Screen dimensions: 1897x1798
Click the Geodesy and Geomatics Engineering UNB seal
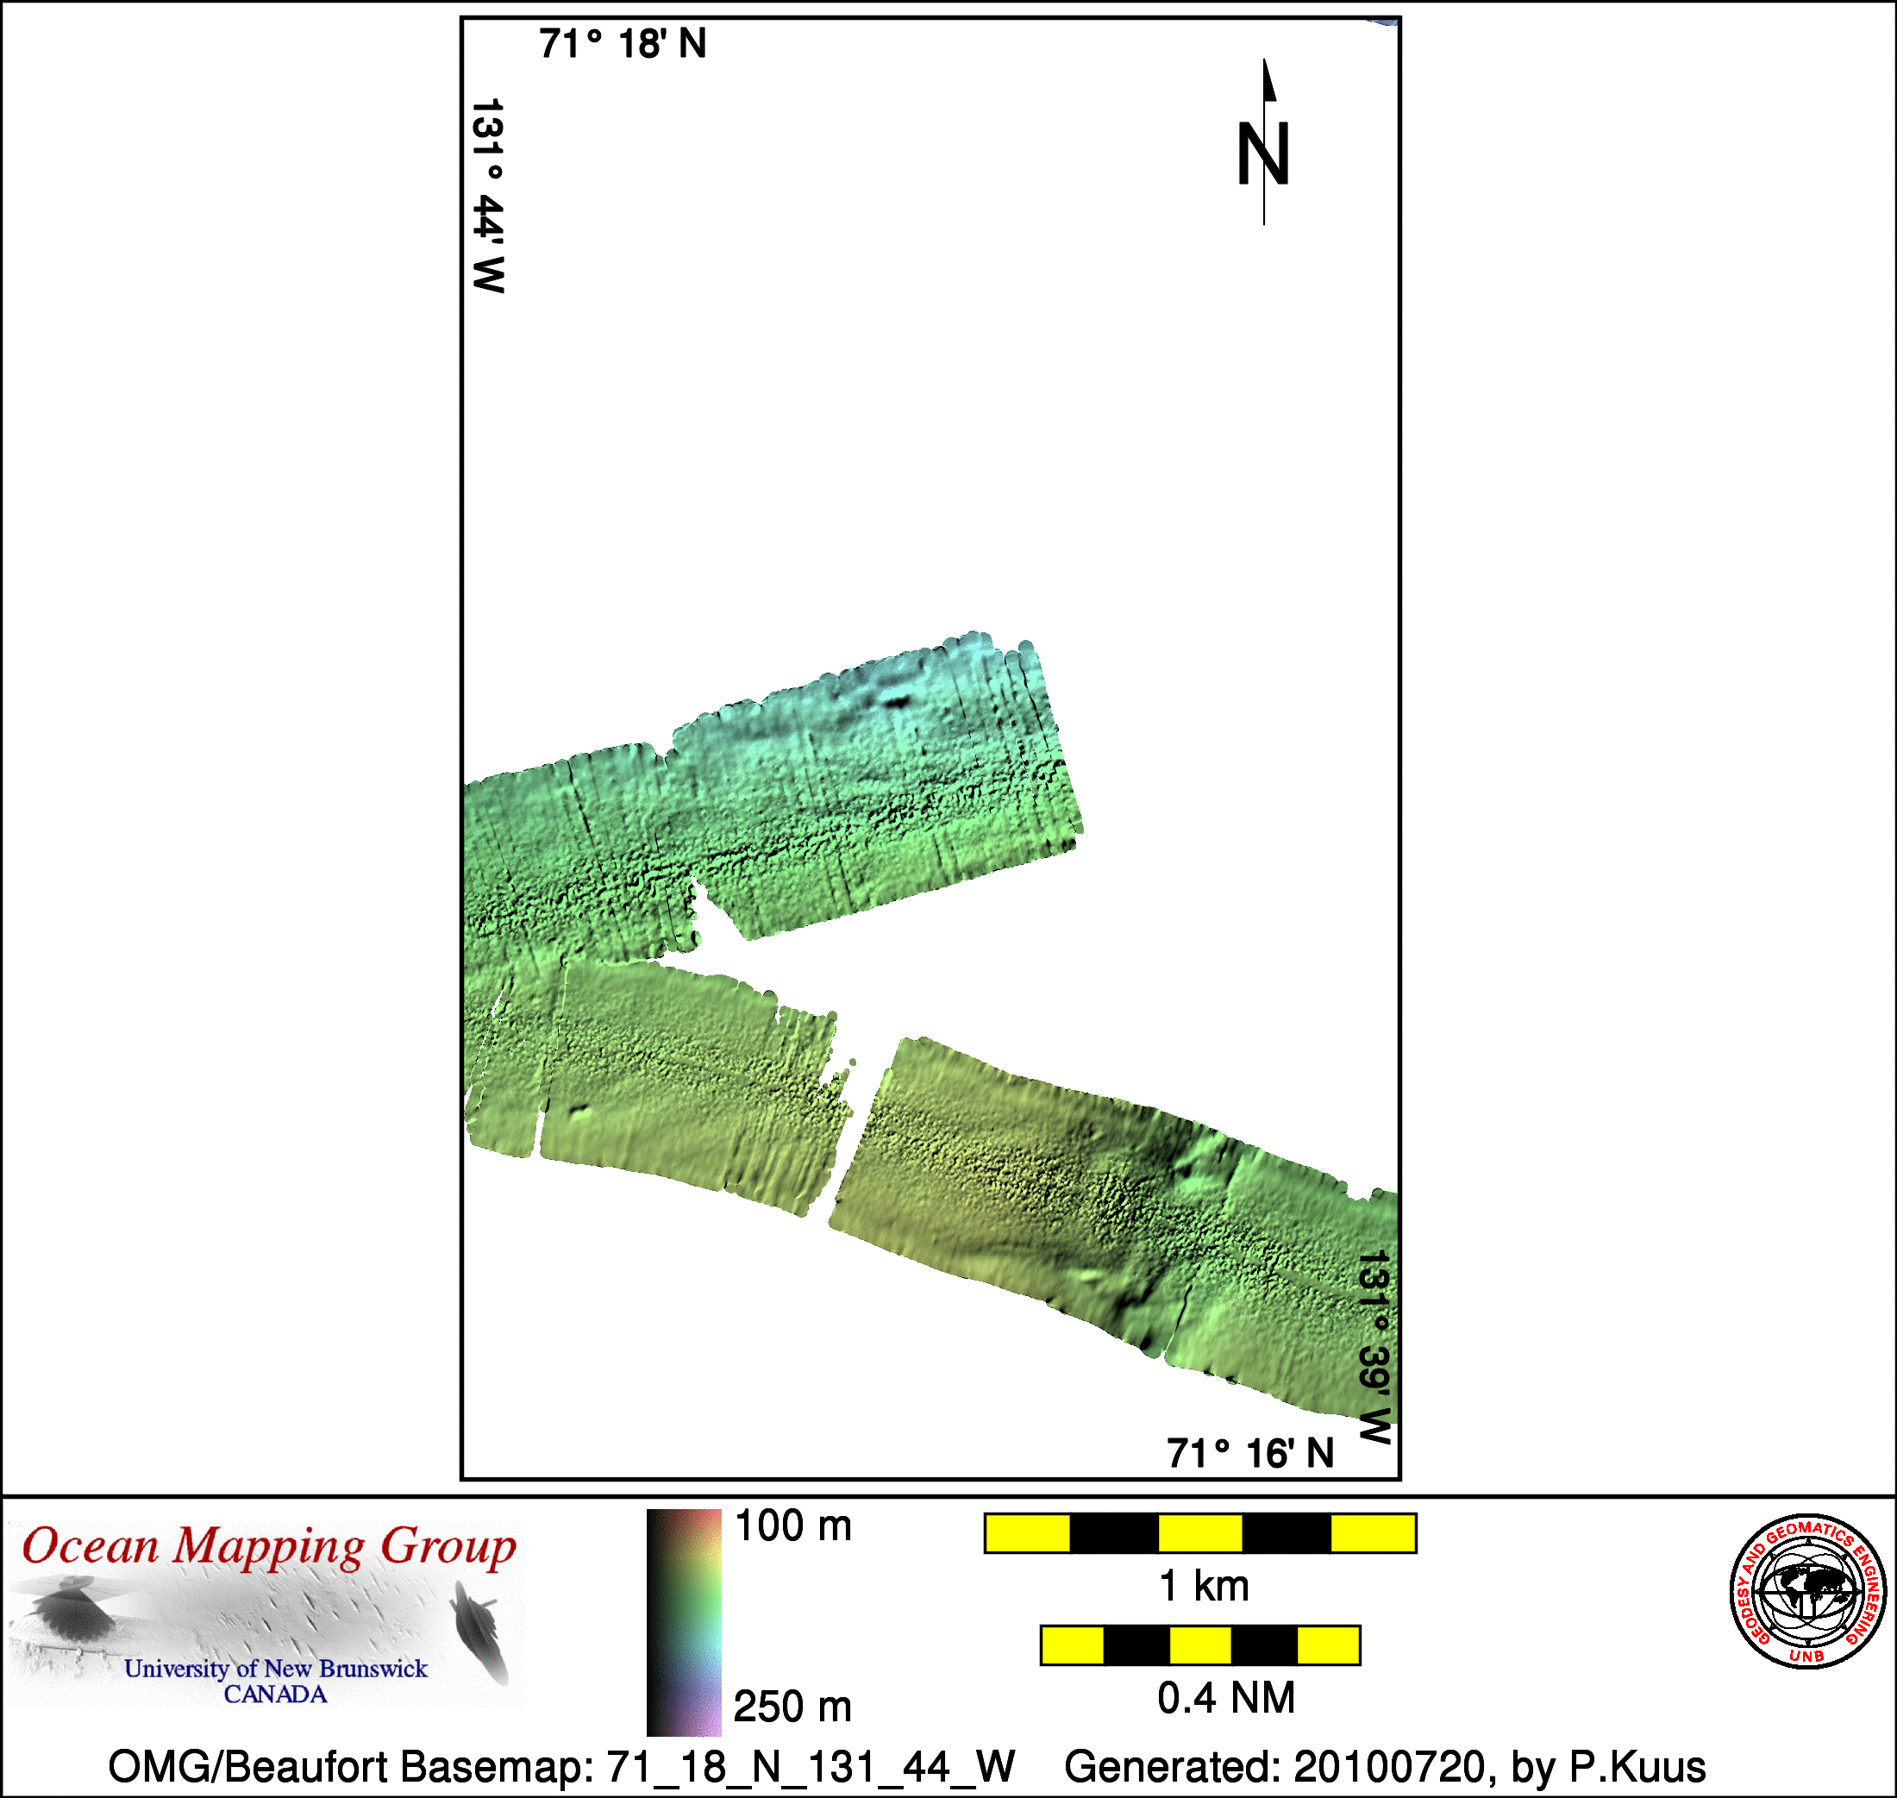[x=1807, y=1592]
